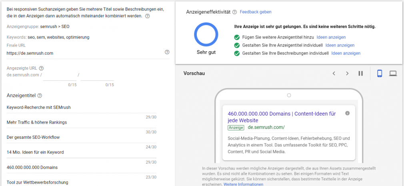Edit headline Der gesamte SEO-Workflow
Screen dimensions: 404x186
click(x=82, y=137)
